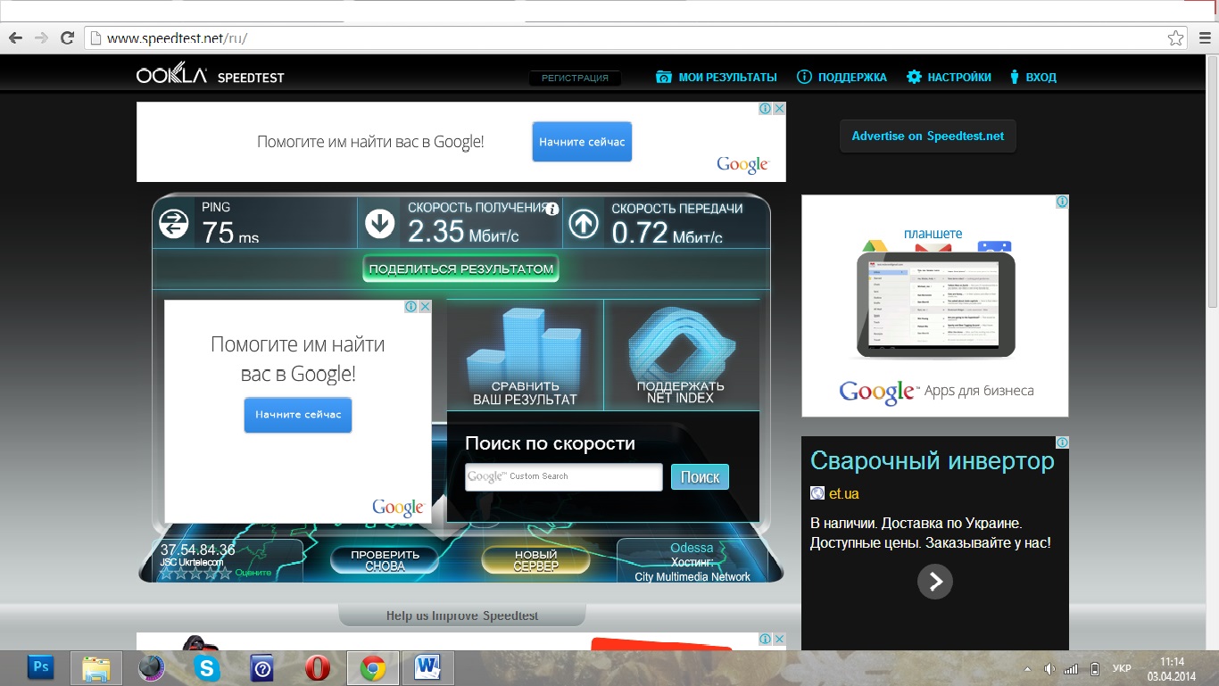
Task: Click the Odessa server name
Action: click(692, 548)
